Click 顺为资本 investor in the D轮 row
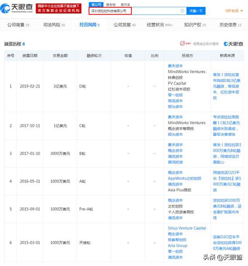 [175, 107]
